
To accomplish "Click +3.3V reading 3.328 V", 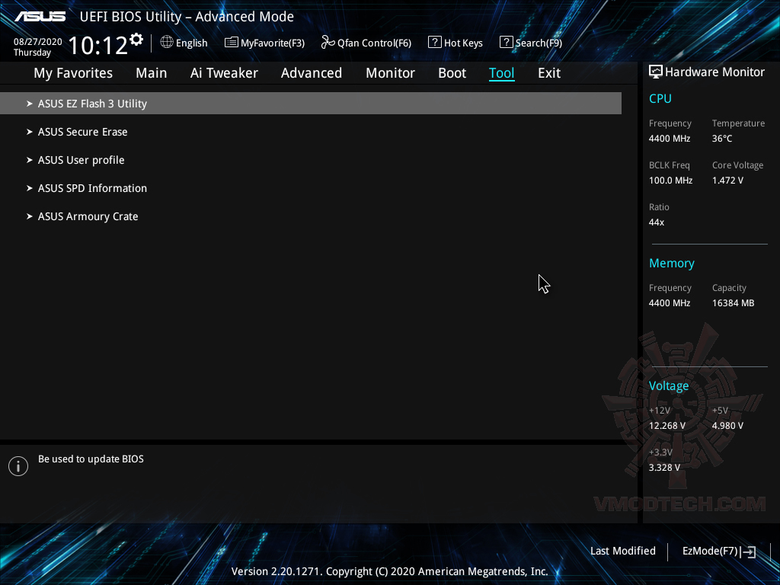I will click(x=664, y=468).
